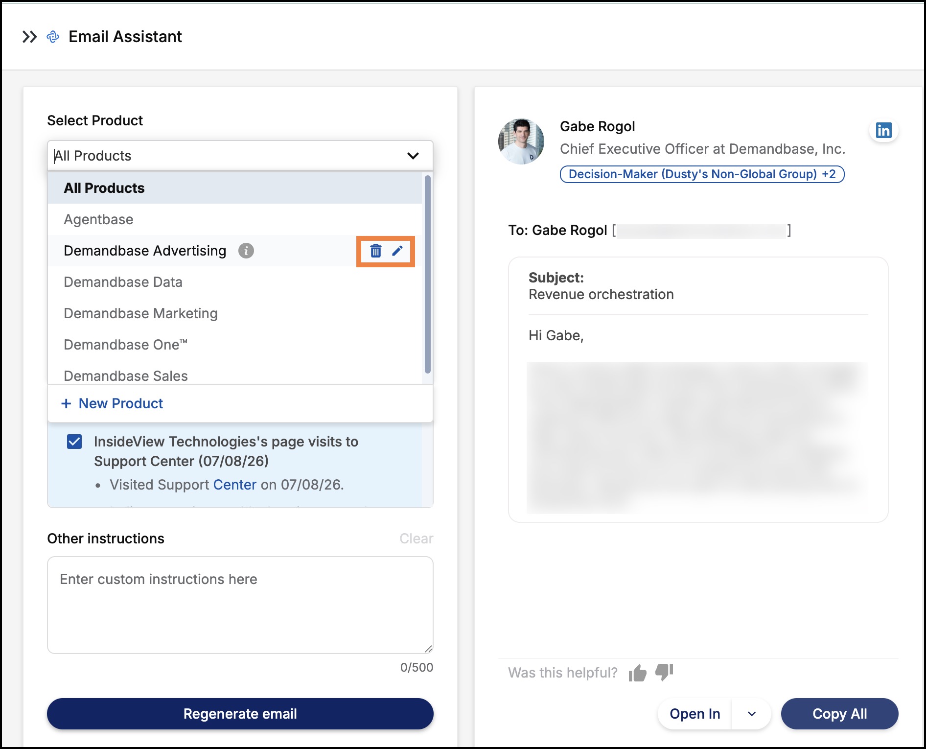926x749 pixels.
Task: Collapse the Select Product dropdown arrow
Action: tap(413, 156)
